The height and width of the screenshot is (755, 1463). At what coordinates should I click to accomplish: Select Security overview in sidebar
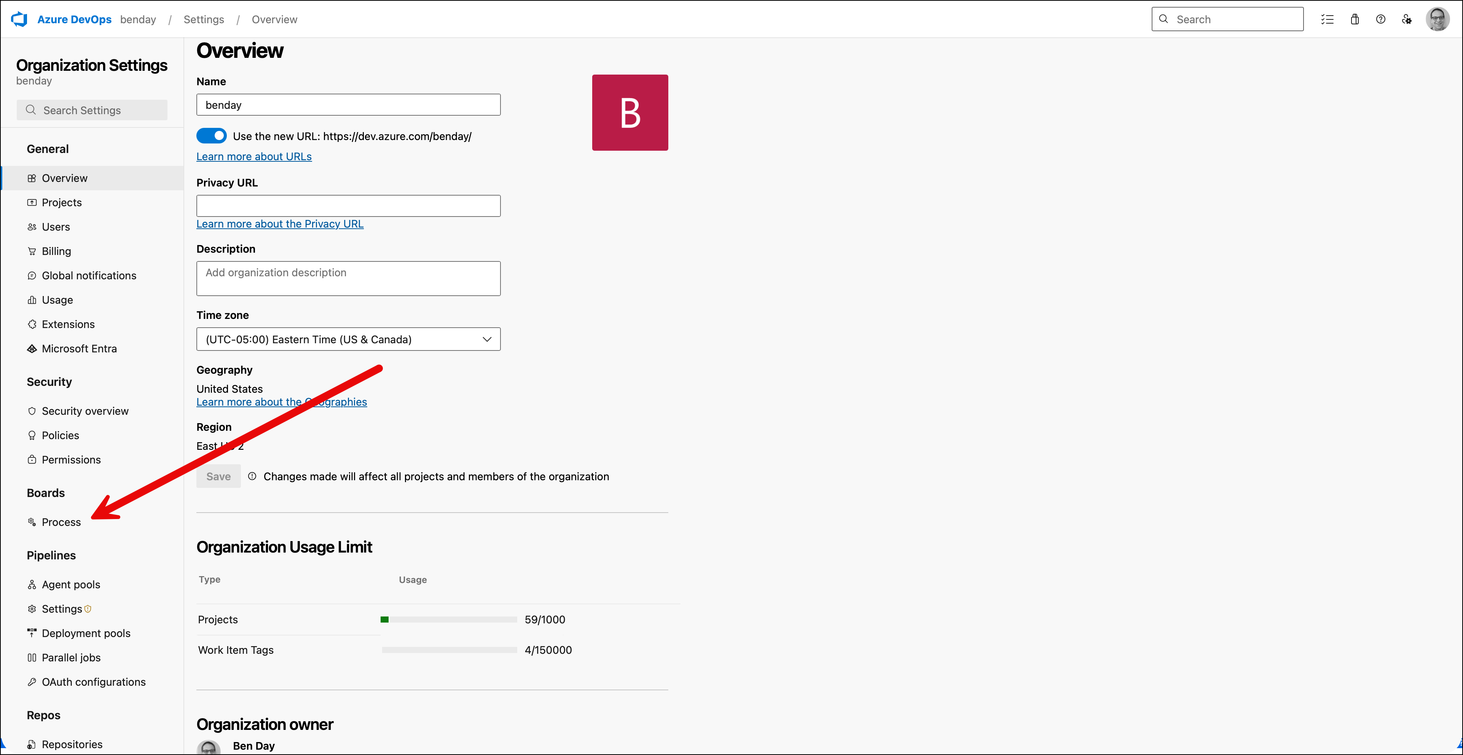(84, 411)
